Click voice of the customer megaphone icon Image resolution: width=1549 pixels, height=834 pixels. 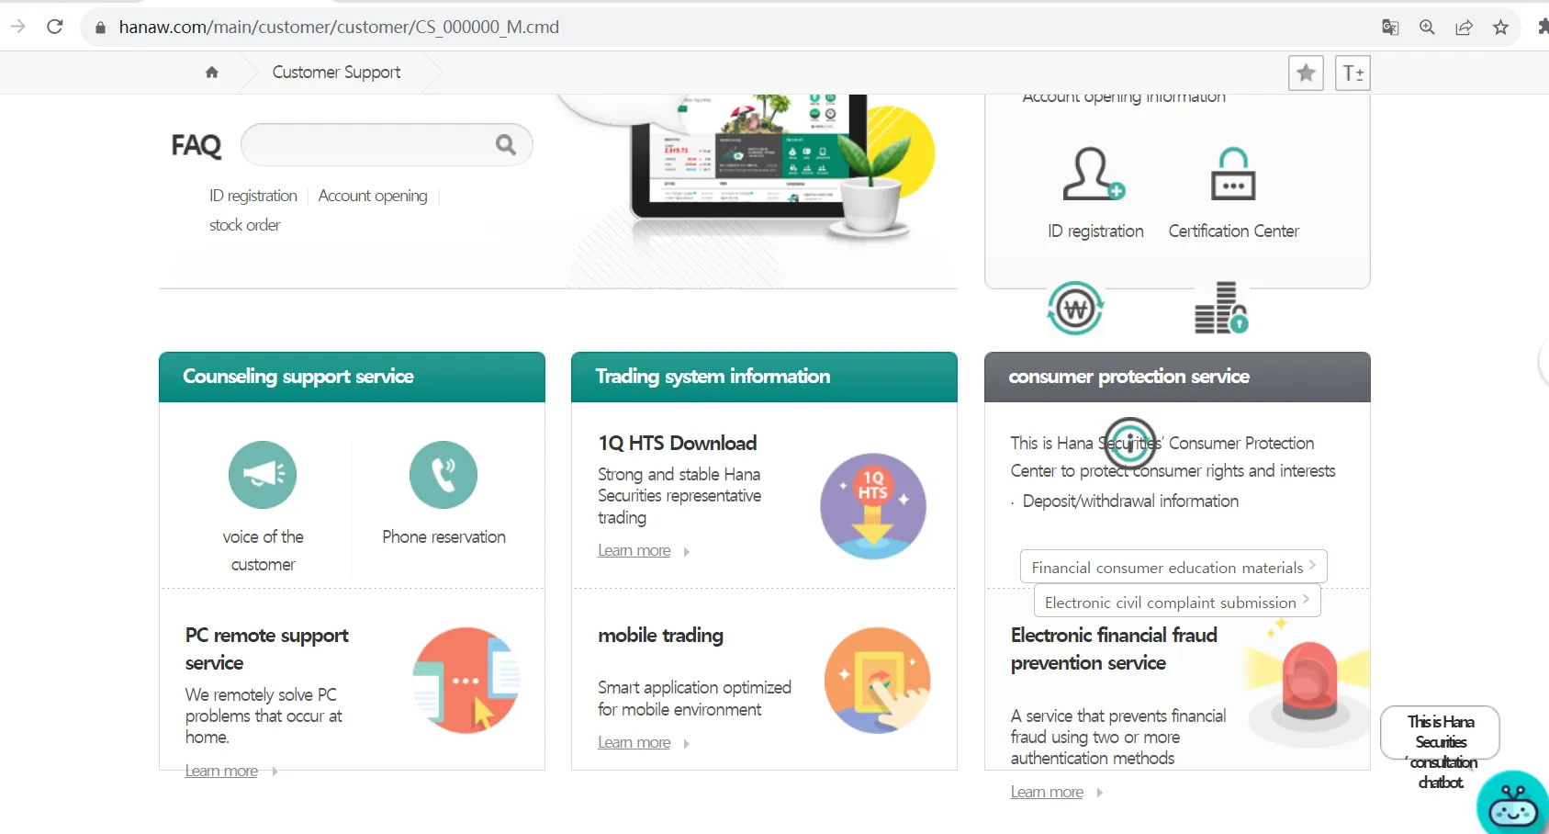[263, 475]
